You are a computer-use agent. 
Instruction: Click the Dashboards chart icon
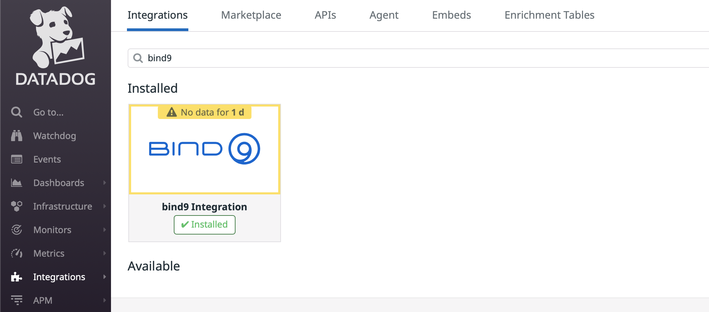[17, 183]
